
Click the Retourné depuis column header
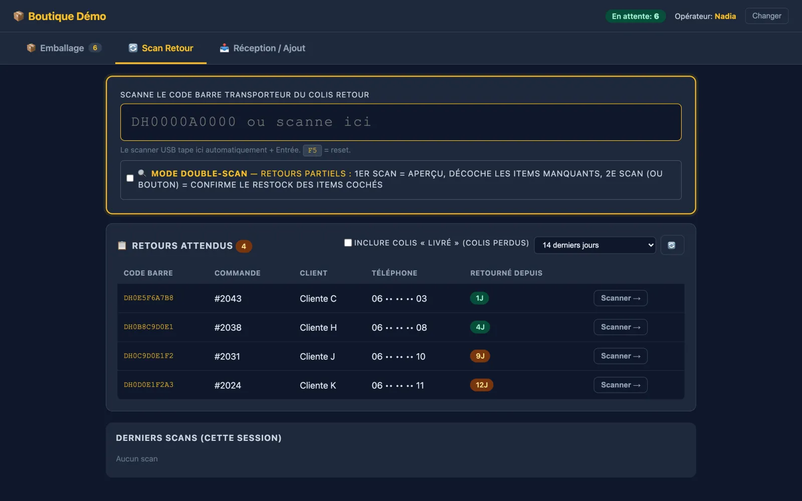pyautogui.click(x=506, y=273)
